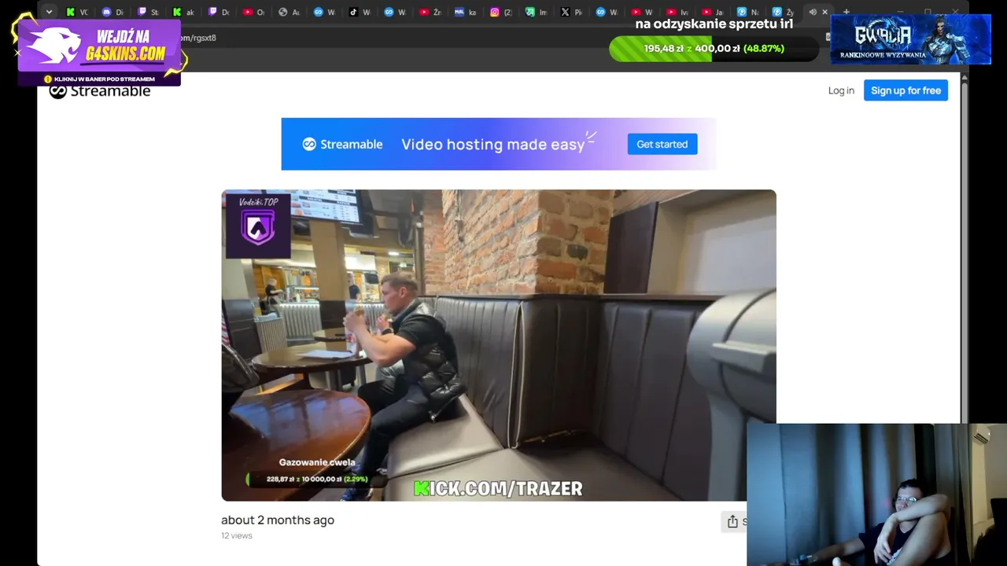Click the Sign up for free button
1007x566 pixels.
coord(906,90)
